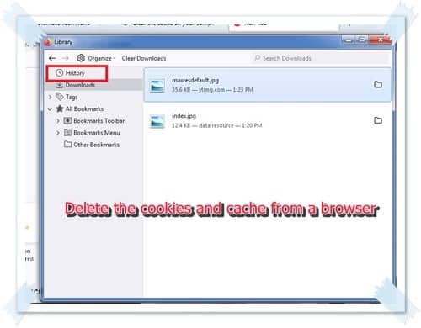The image size is (421, 328).
Task: Select the maxresdefault.jpg download entry
Action: pyautogui.click(x=267, y=85)
